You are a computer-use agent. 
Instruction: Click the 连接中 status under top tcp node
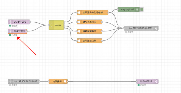pyautogui.click(x=129, y=32)
